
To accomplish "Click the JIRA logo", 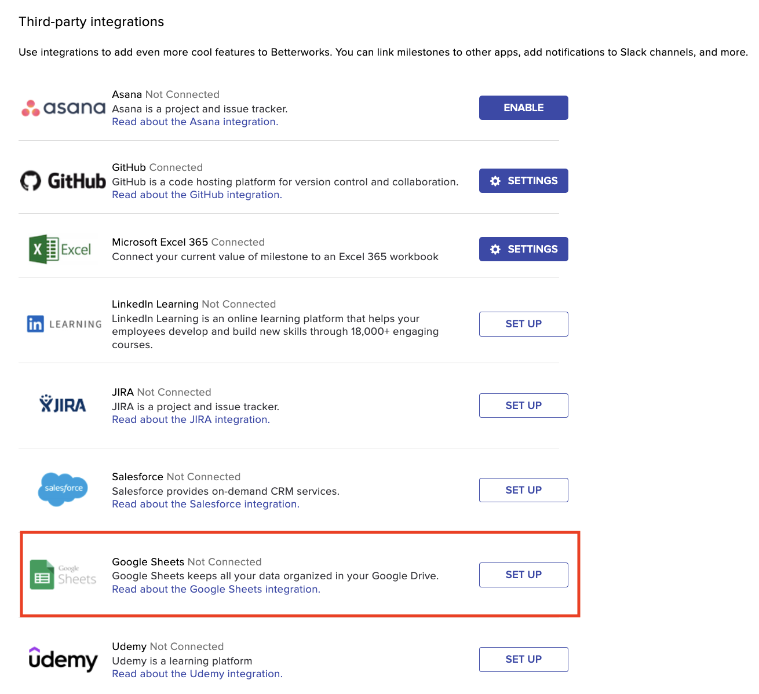I will coord(63,404).
